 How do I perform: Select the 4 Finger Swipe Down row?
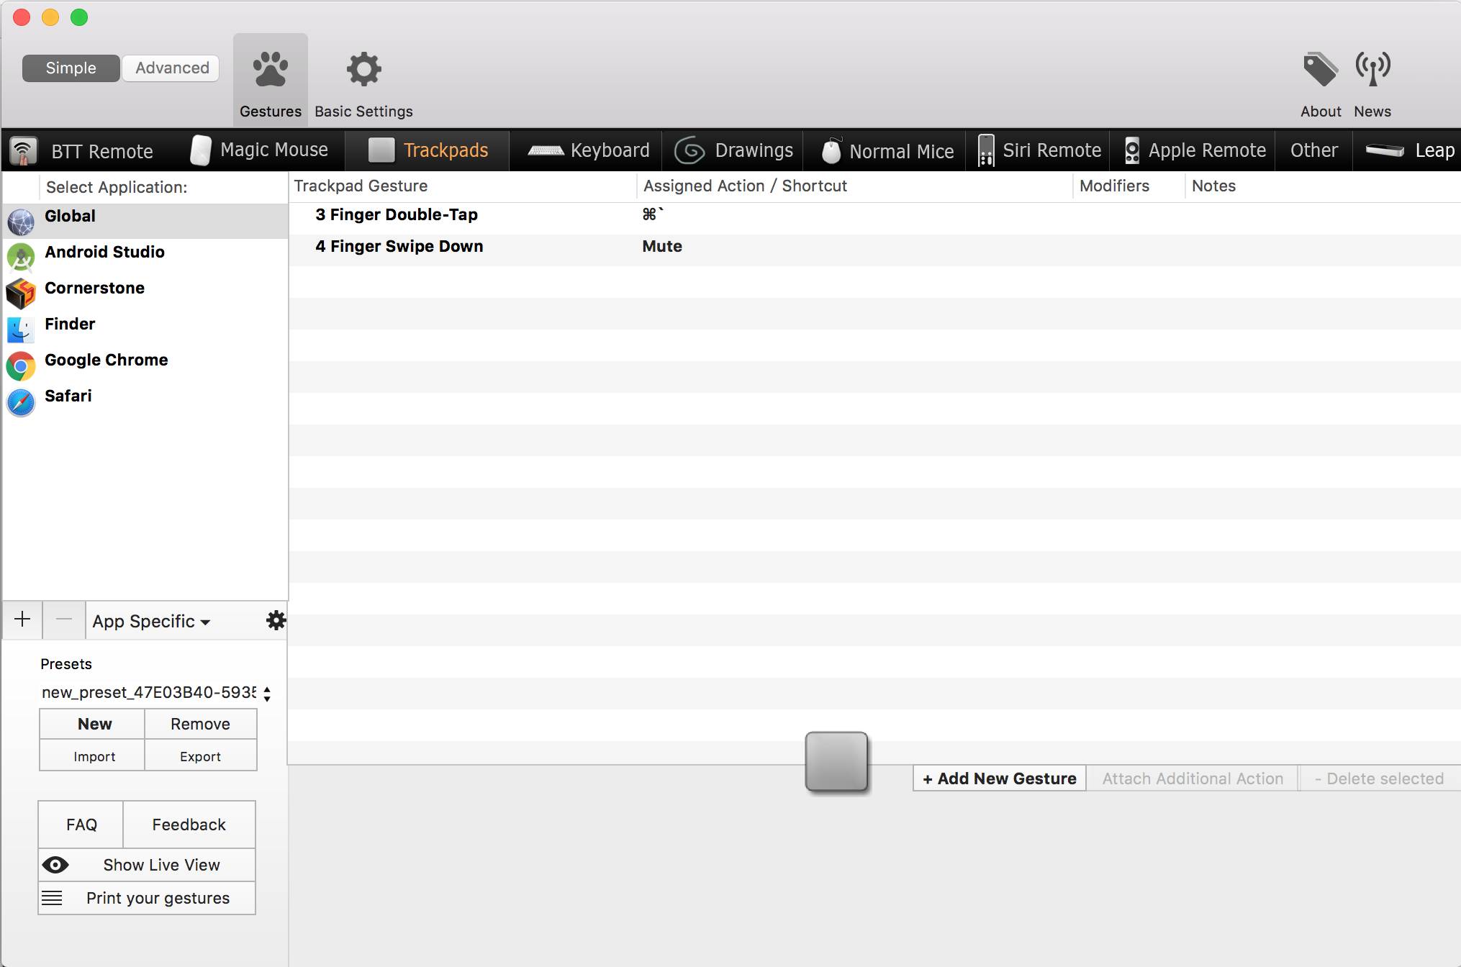pos(399,246)
